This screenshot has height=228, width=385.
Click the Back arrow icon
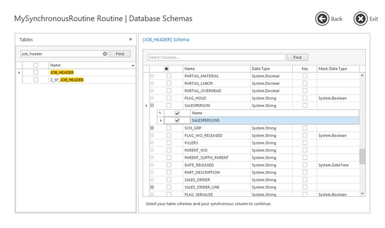(322, 19)
